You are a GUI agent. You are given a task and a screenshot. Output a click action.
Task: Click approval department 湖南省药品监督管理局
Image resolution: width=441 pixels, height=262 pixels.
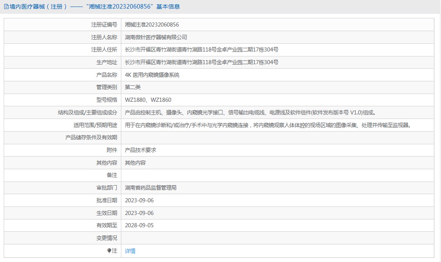(x=150, y=188)
